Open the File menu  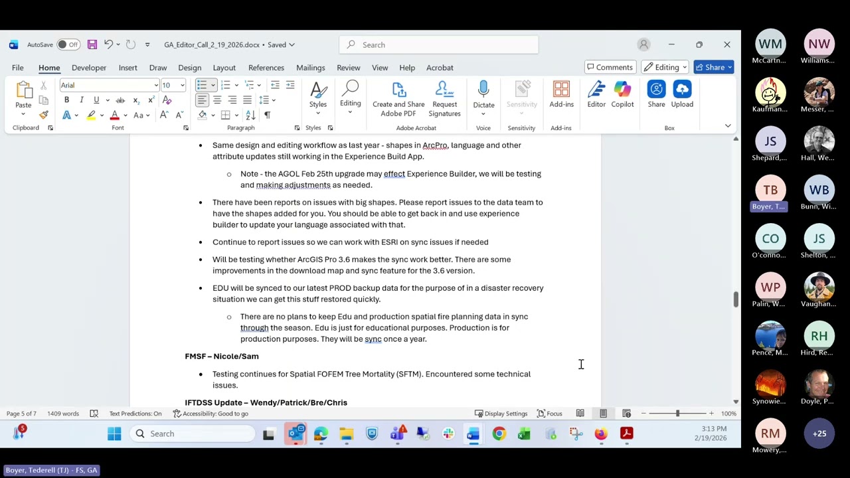[x=17, y=67]
